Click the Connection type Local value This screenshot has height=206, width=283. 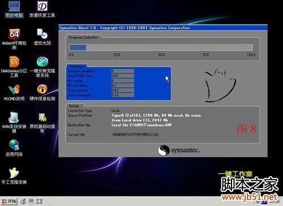pos(115,111)
